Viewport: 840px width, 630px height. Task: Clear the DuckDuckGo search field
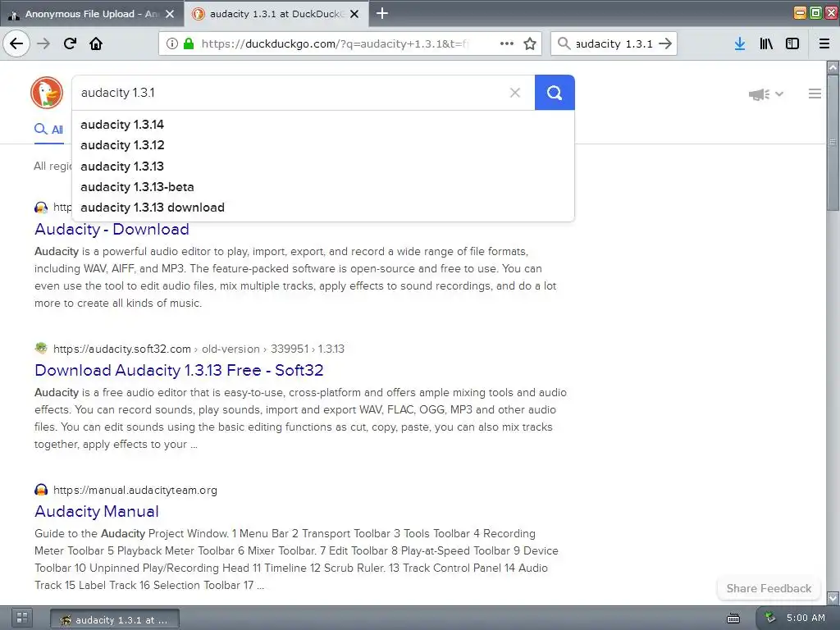pos(515,93)
